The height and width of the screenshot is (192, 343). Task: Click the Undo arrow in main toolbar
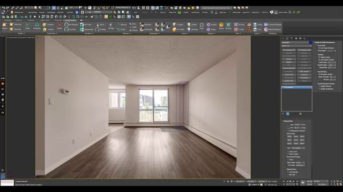3,8
